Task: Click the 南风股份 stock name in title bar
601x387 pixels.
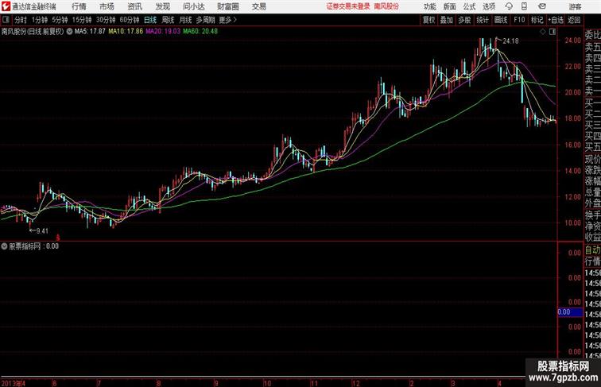Action: click(x=386, y=6)
